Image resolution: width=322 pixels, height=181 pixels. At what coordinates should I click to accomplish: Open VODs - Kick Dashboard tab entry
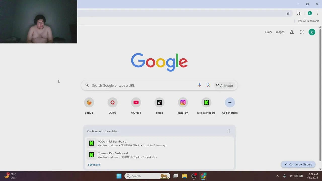159,143
